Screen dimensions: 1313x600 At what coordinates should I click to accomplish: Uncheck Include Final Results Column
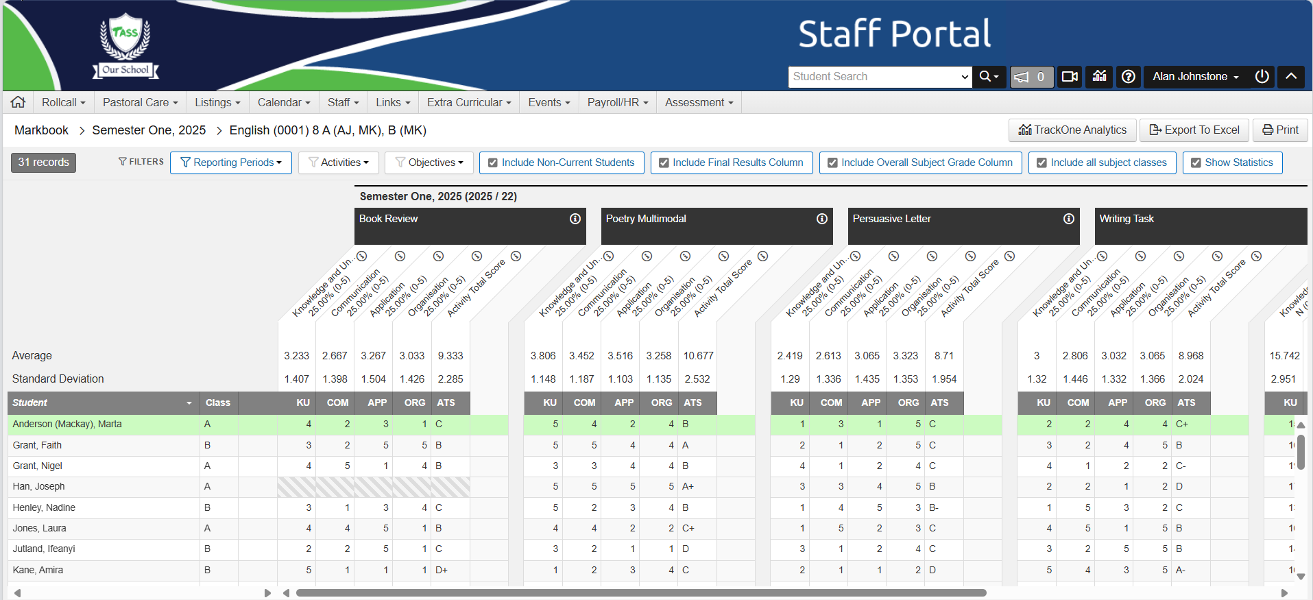pyautogui.click(x=664, y=163)
